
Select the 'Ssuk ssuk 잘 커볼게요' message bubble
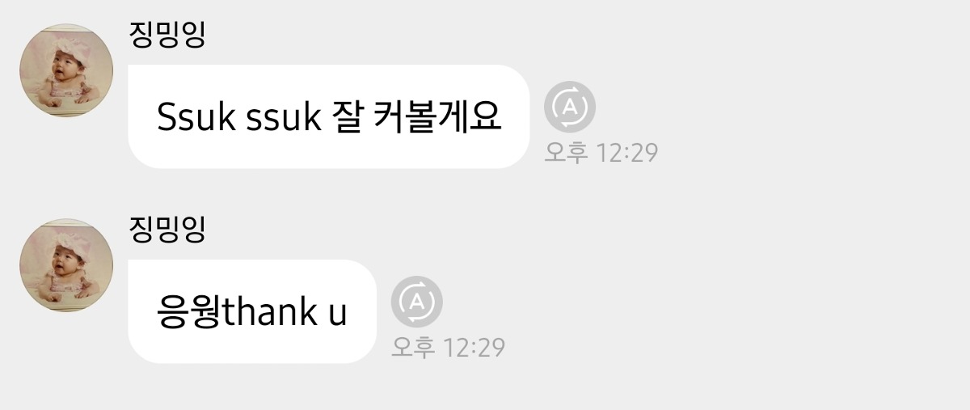pyautogui.click(x=328, y=116)
